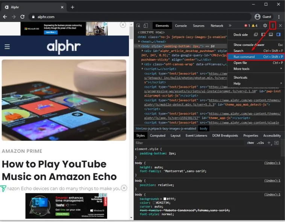The image size is (285, 222).
Task: Open the Sources tab
Action: pyautogui.click(x=199, y=26)
